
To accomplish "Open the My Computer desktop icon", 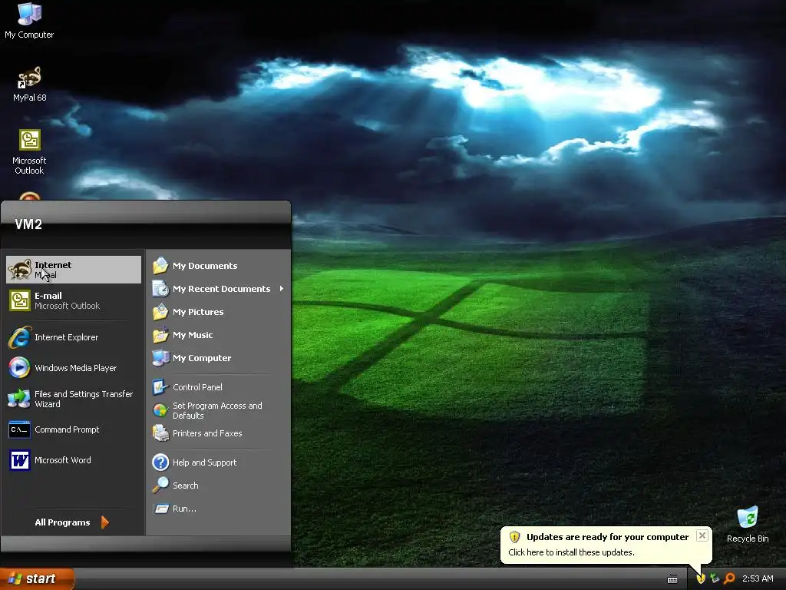I will tap(29, 21).
